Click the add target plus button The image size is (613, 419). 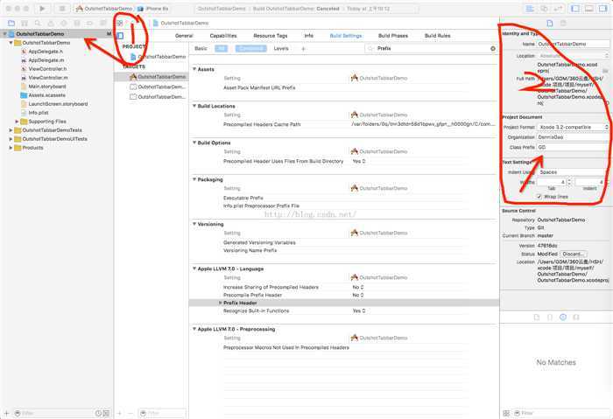click(x=120, y=413)
